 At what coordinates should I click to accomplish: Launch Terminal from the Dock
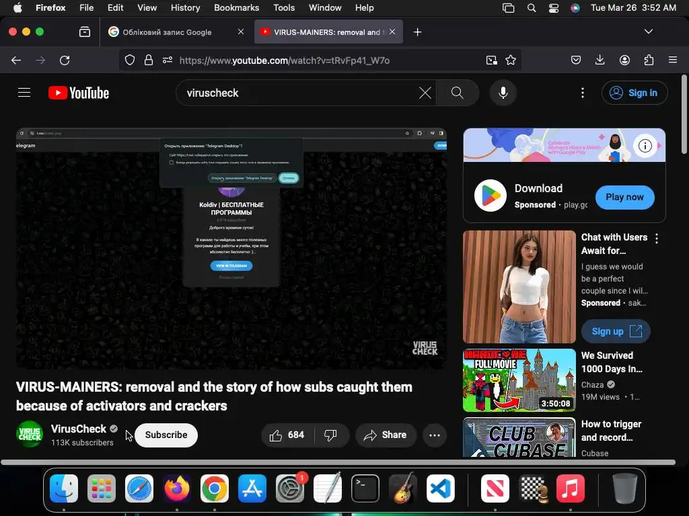click(365, 488)
